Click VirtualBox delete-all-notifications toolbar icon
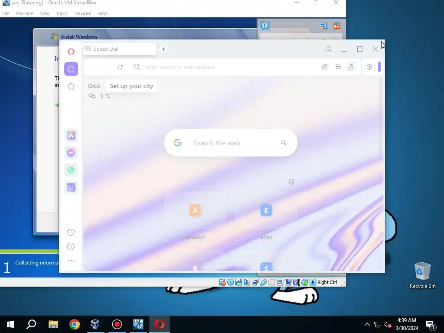The image size is (444, 333). [336, 26]
